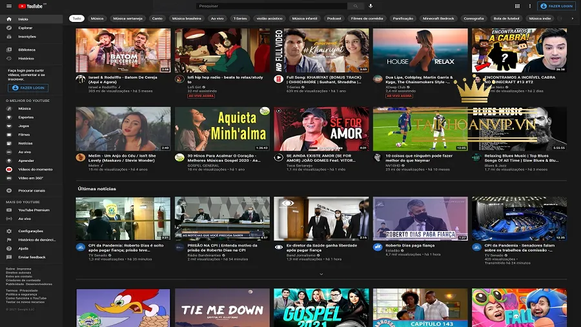The height and width of the screenshot is (327, 581).
Task: Click the Biblioteca library icon
Action: click(x=9, y=50)
